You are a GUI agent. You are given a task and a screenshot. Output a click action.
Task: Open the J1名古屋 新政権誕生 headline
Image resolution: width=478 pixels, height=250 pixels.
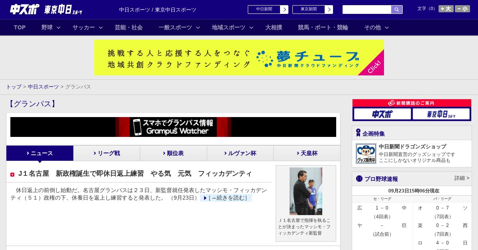coord(135,174)
